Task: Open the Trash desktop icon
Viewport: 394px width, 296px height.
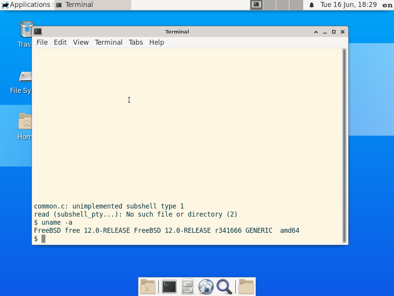Action: 26,30
